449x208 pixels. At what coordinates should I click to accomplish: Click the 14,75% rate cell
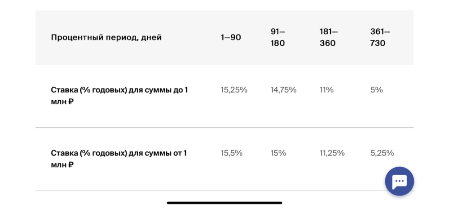pyautogui.click(x=283, y=90)
